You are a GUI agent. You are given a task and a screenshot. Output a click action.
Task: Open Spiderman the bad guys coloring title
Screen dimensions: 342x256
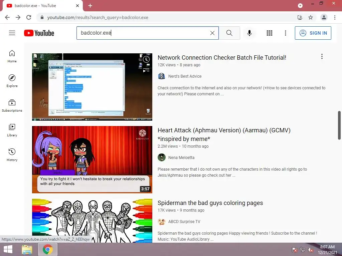click(x=210, y=203)
